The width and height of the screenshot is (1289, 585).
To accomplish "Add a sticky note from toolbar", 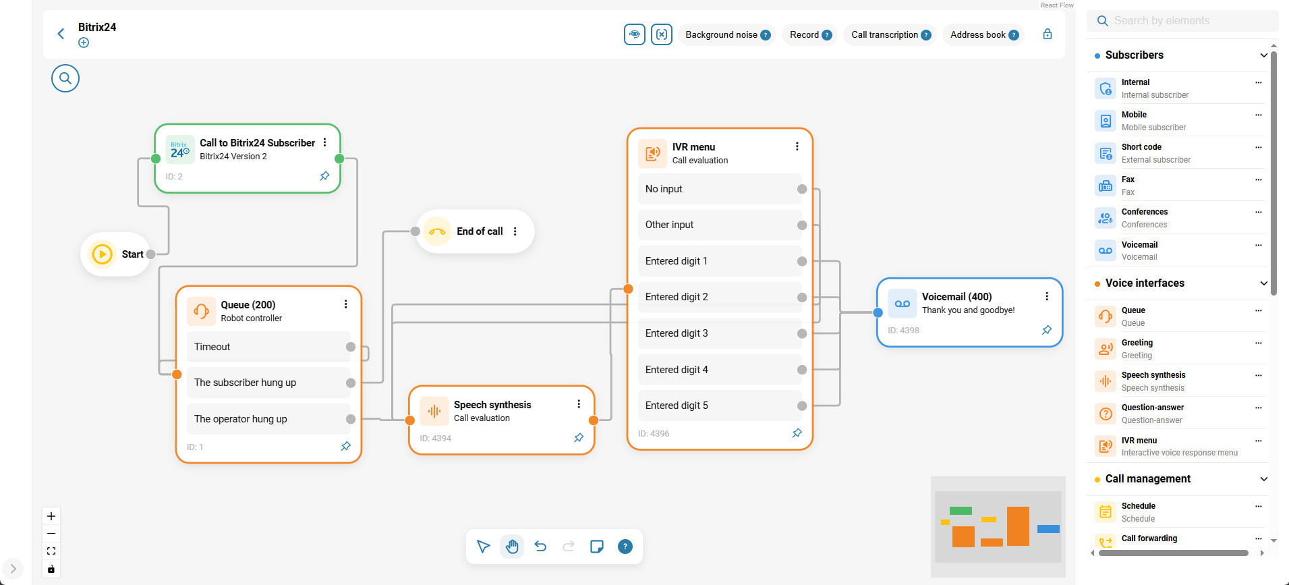I will pyautogui.click(x=597, y=547).
